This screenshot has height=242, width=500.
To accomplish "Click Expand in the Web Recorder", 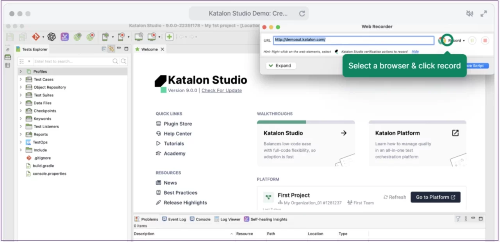I will (x=280, y=65).
